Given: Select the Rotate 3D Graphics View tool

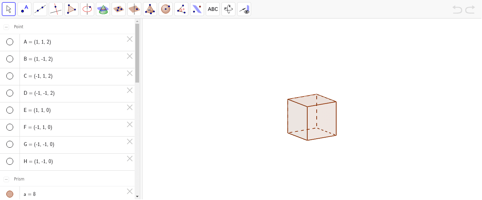Looking at the screenshot, I should 228,9.
